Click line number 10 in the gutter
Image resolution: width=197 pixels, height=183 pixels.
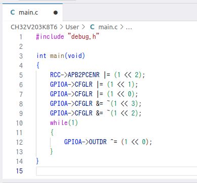[x=19, y=123]
